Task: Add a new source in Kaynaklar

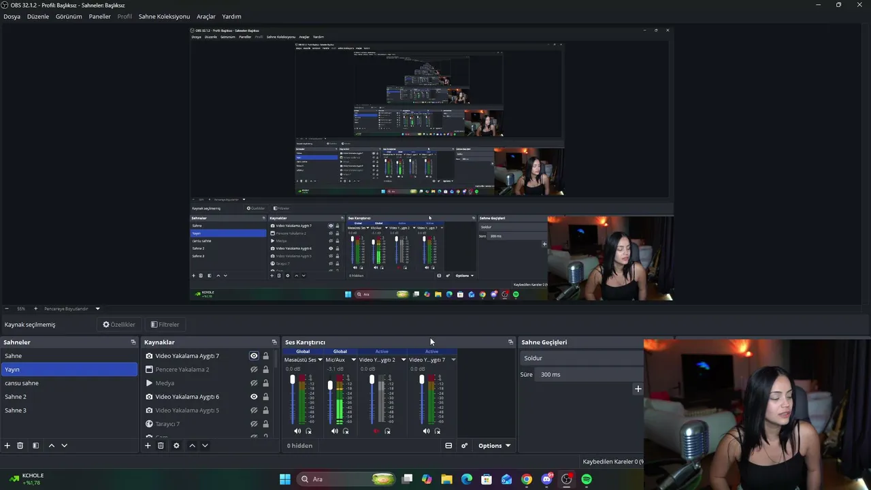Action: 148,446
